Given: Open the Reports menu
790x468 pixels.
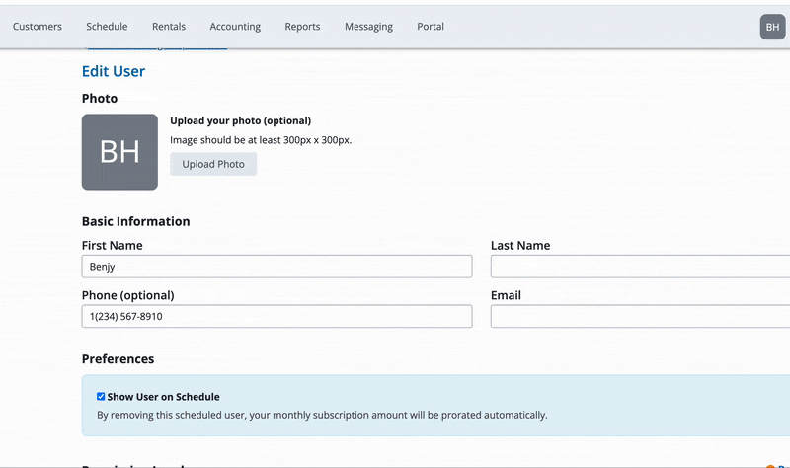Looking at the screenshot, I should point(302,27).
